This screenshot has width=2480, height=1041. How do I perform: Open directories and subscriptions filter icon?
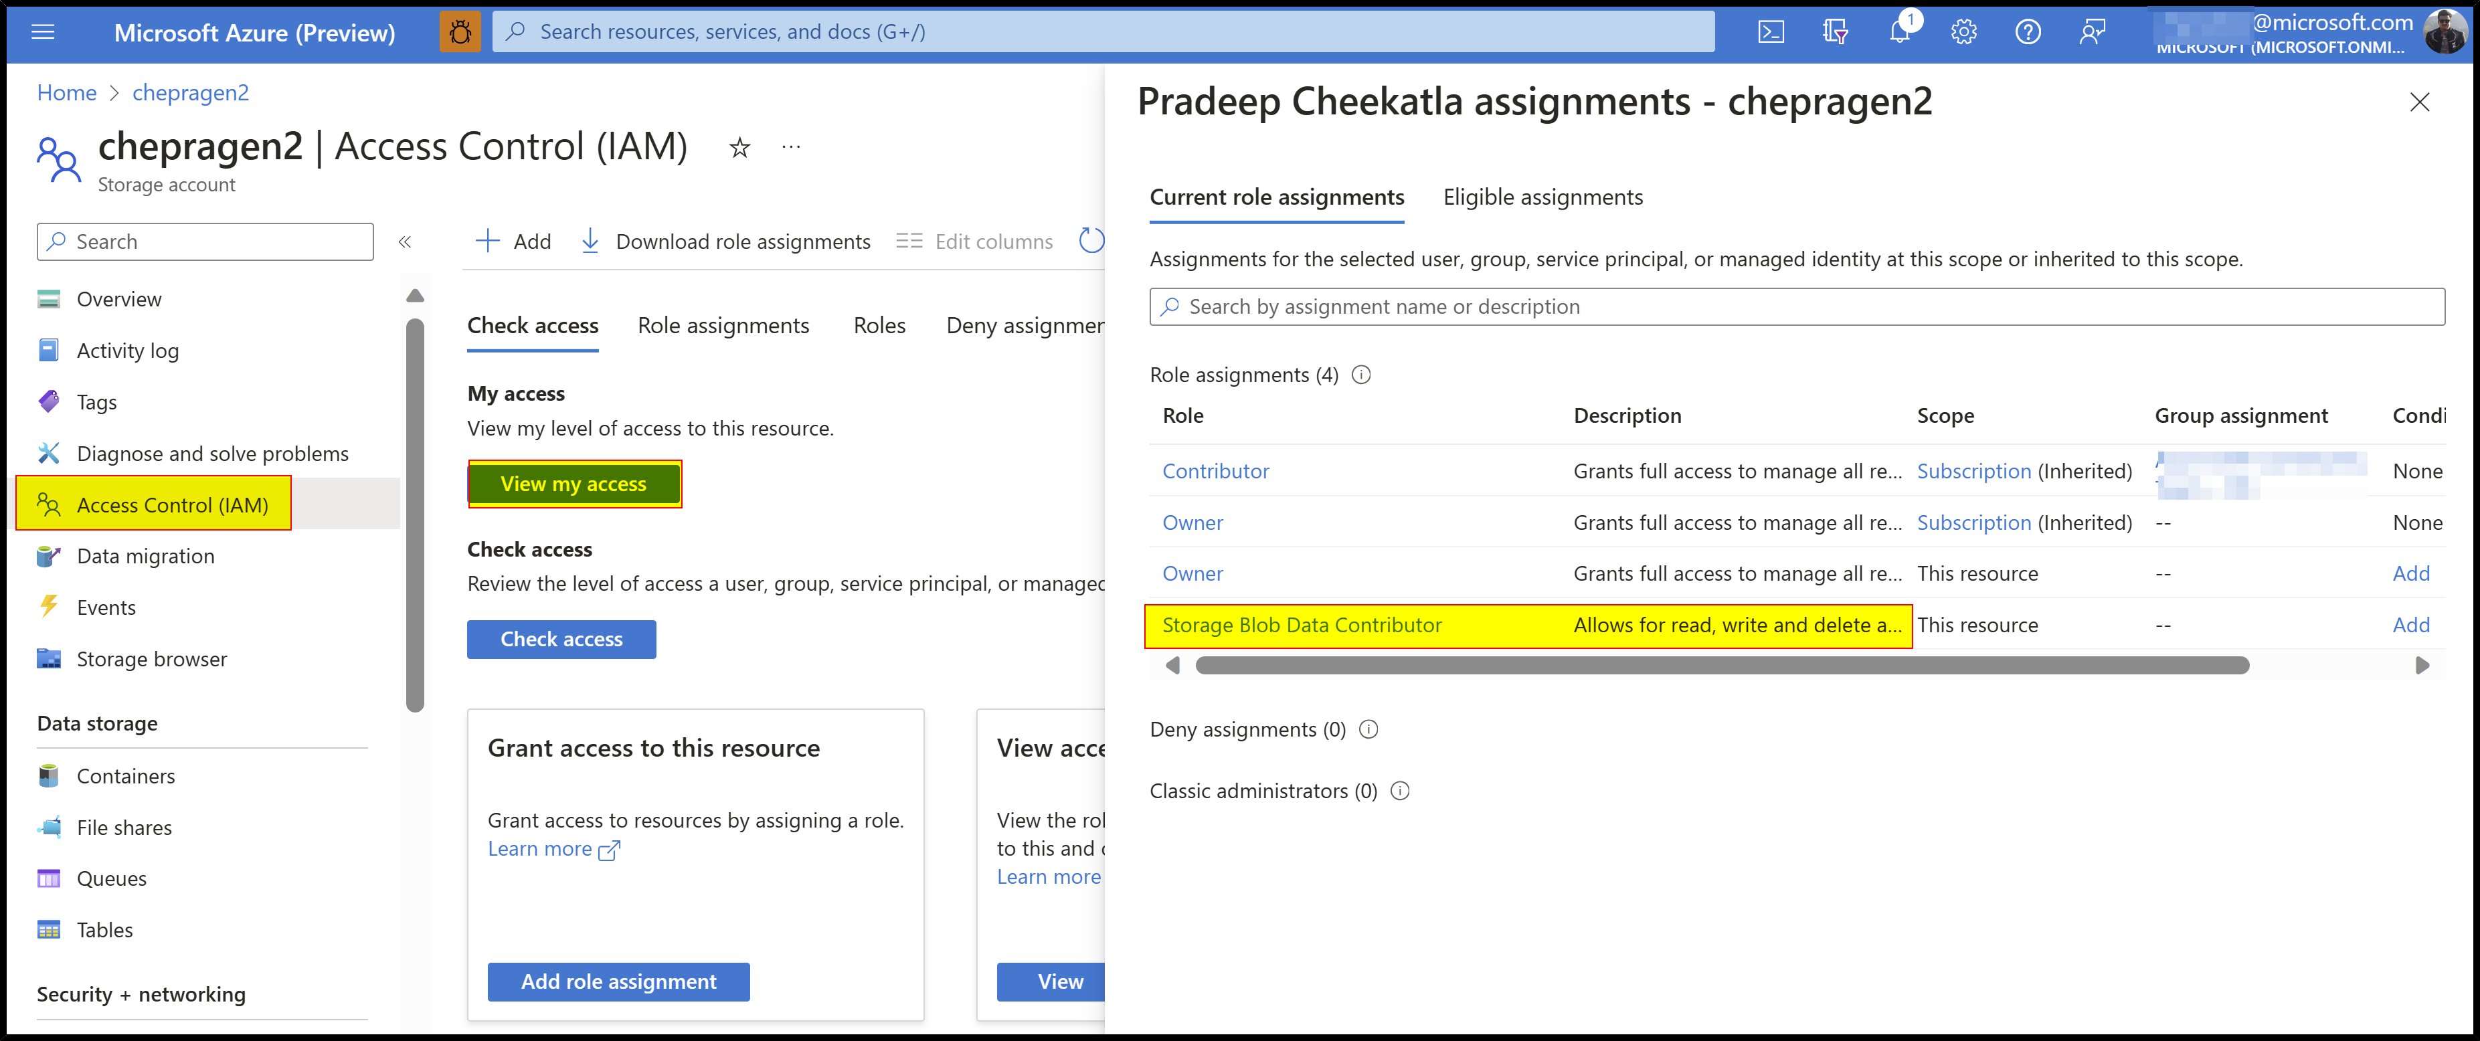1835,31
